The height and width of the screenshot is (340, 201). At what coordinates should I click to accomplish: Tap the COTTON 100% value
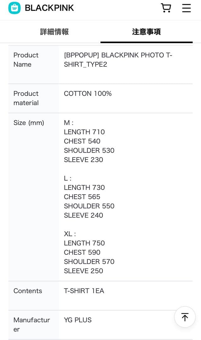88,93
